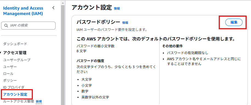Select アカウント設定 in sidebar

(x=15, y=94)
